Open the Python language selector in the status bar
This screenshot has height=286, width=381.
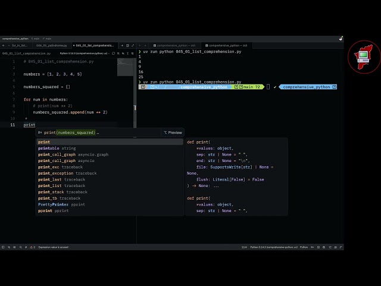pos(304,247)
